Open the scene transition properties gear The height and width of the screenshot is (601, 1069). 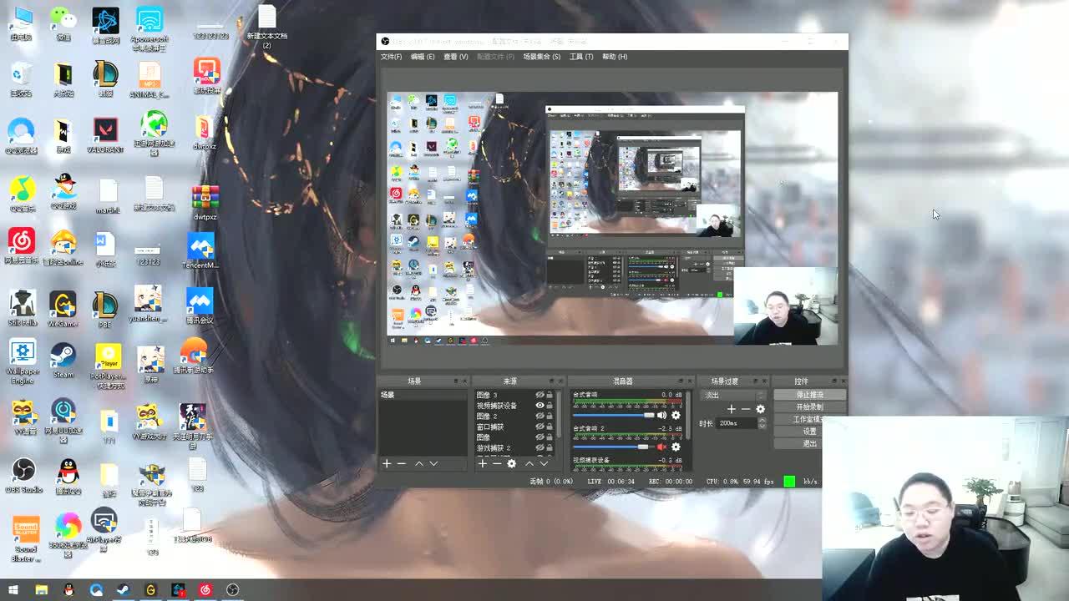760,409
